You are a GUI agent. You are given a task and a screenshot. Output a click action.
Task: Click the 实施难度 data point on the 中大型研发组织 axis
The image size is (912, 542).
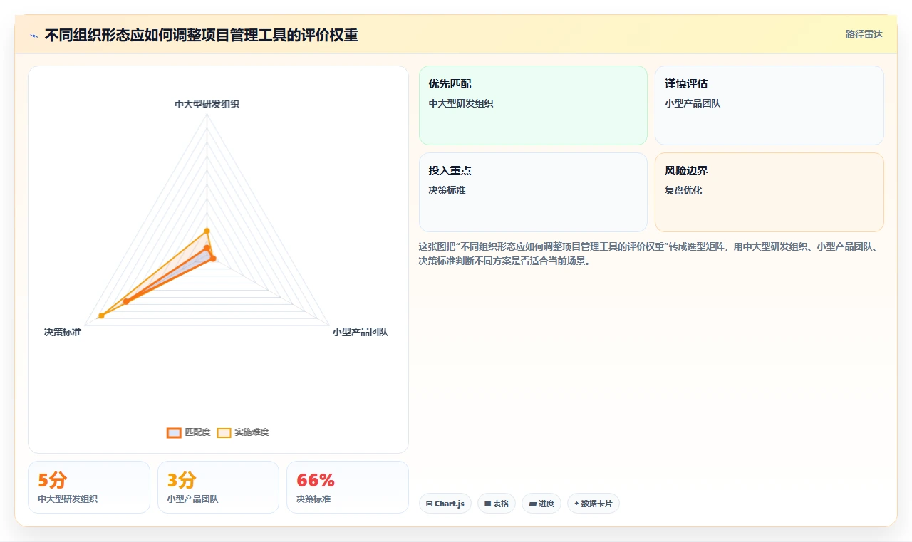207,231
